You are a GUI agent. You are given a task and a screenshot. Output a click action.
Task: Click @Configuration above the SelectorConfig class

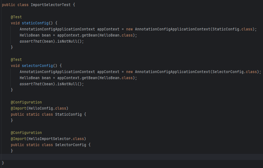coord(26,133)
